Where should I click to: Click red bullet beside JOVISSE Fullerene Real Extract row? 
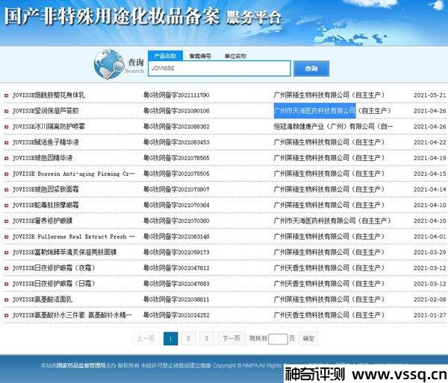coord(6,237)
